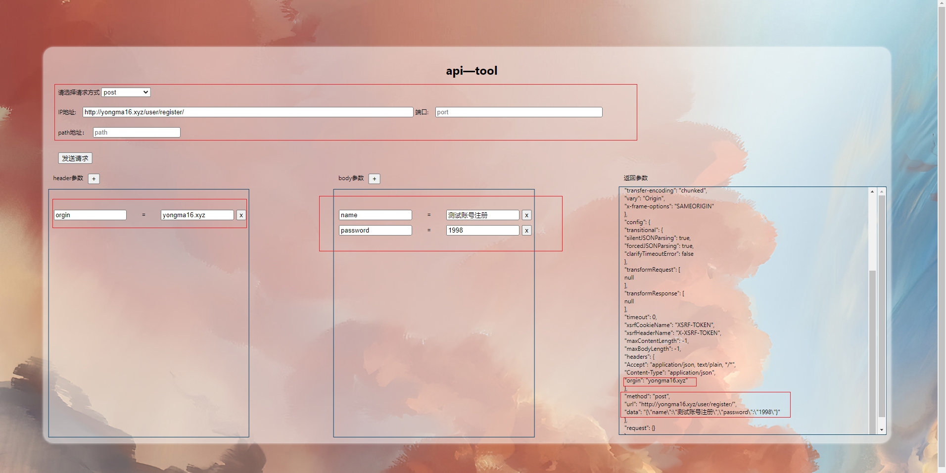
Task: Click the IP address URL input field
Action: 247,112
